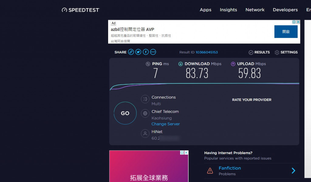Click the Chief Telecom globe icon

click(x=145, y=113)
